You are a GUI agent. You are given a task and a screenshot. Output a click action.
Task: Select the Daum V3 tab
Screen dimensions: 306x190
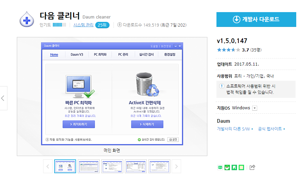[77, 54]
